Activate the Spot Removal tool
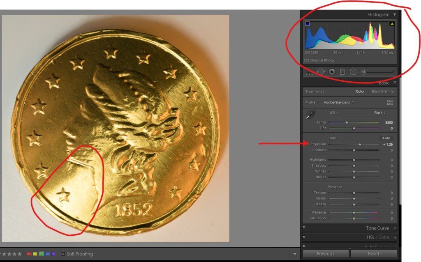The height and width of the screenshot is (262, 421). pyautogui.click(x=321, y=72)
